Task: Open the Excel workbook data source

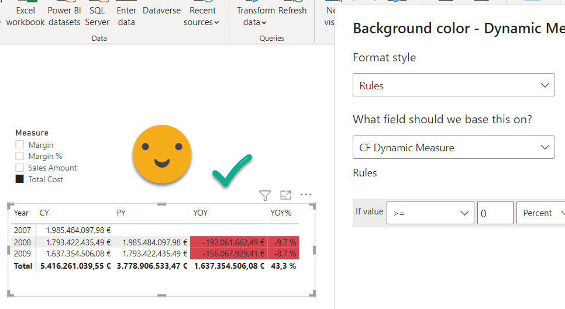Action: coord(25,16)
